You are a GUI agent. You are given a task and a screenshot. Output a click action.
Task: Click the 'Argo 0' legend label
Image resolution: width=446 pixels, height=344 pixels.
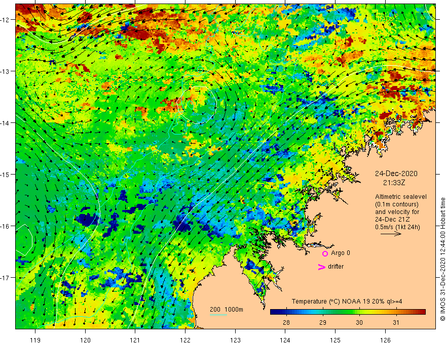coord(341,253)
